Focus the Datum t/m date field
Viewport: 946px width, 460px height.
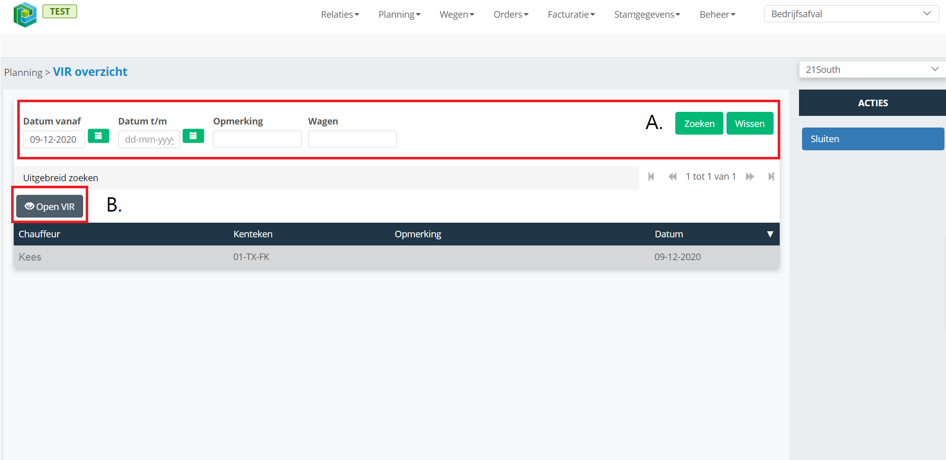pos(149,139)
